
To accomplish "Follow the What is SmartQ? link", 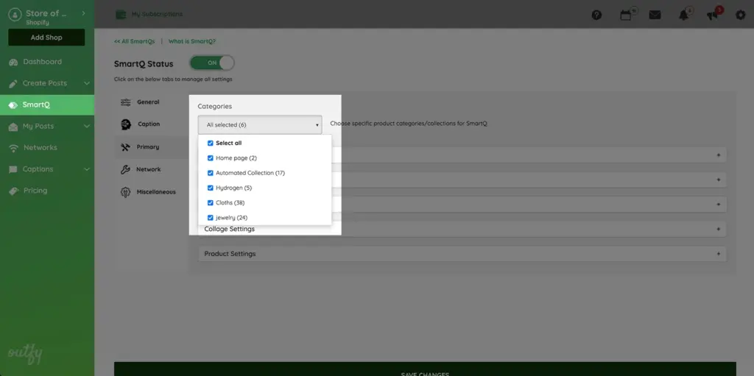I will click(x=192, y=42).
